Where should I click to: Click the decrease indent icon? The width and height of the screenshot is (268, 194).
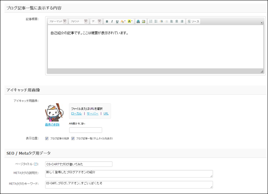tap(166, 22)
